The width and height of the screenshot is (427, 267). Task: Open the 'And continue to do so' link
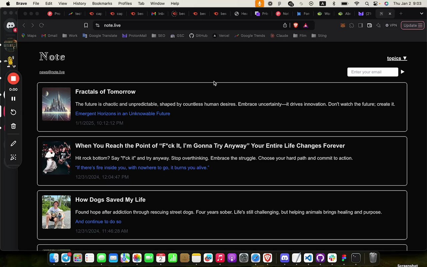click(98, 222)
